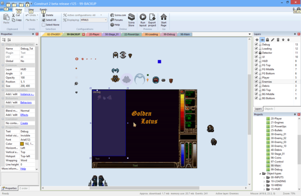Pin the Projects panel
The height and width of the screenshot is (196, 301).
(295, 114)
